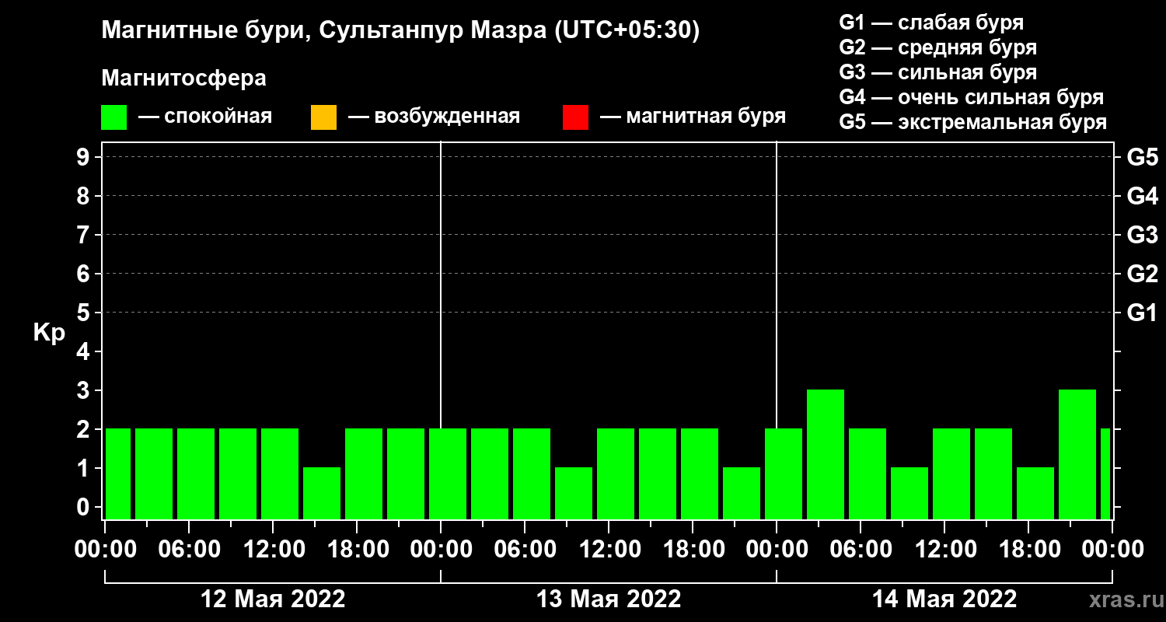Click the G1 label on the right axis
1166x622 pixels.
tap(1143, 313)
